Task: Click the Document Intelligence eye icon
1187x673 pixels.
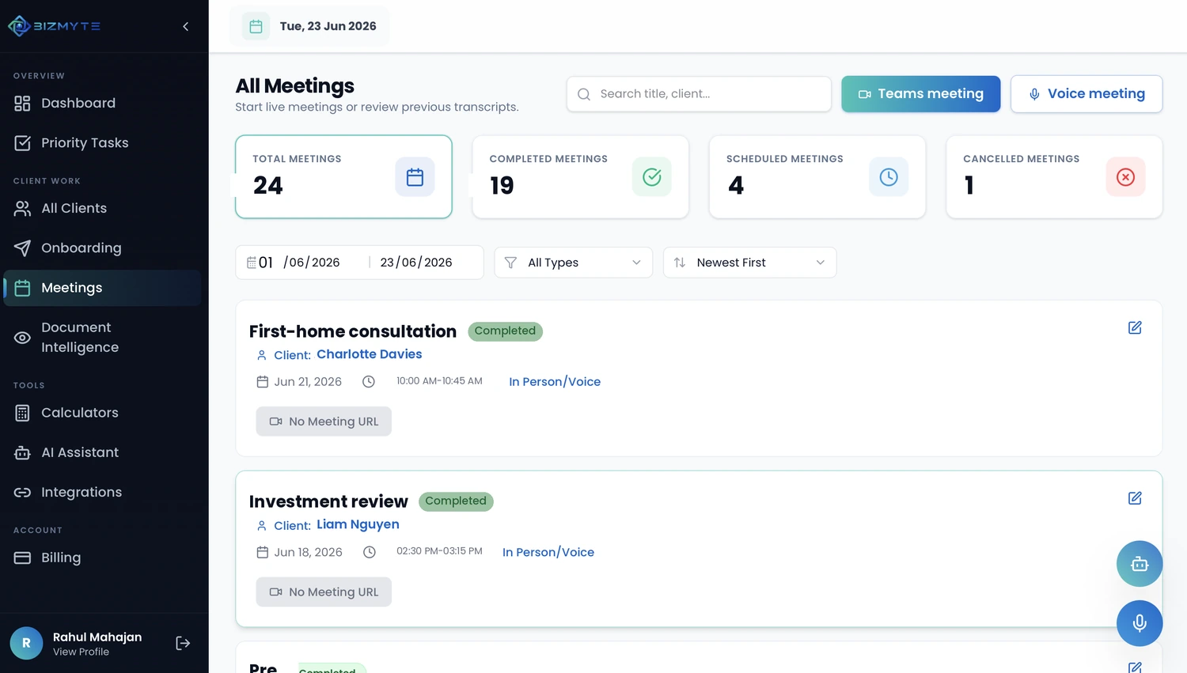Action: pyautogui.click(x=22, y=338)
